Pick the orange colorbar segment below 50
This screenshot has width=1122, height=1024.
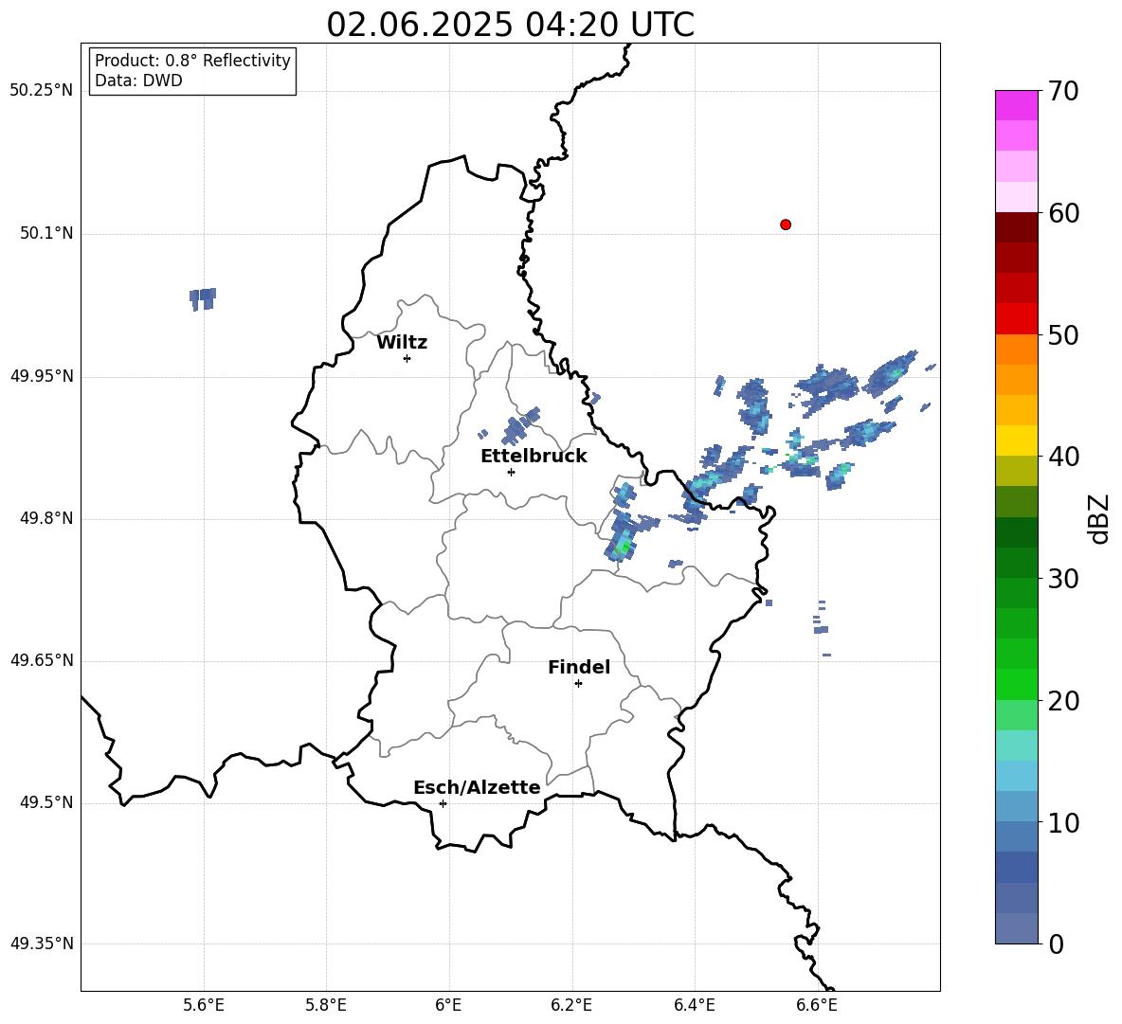click(x=1017, y=350)
